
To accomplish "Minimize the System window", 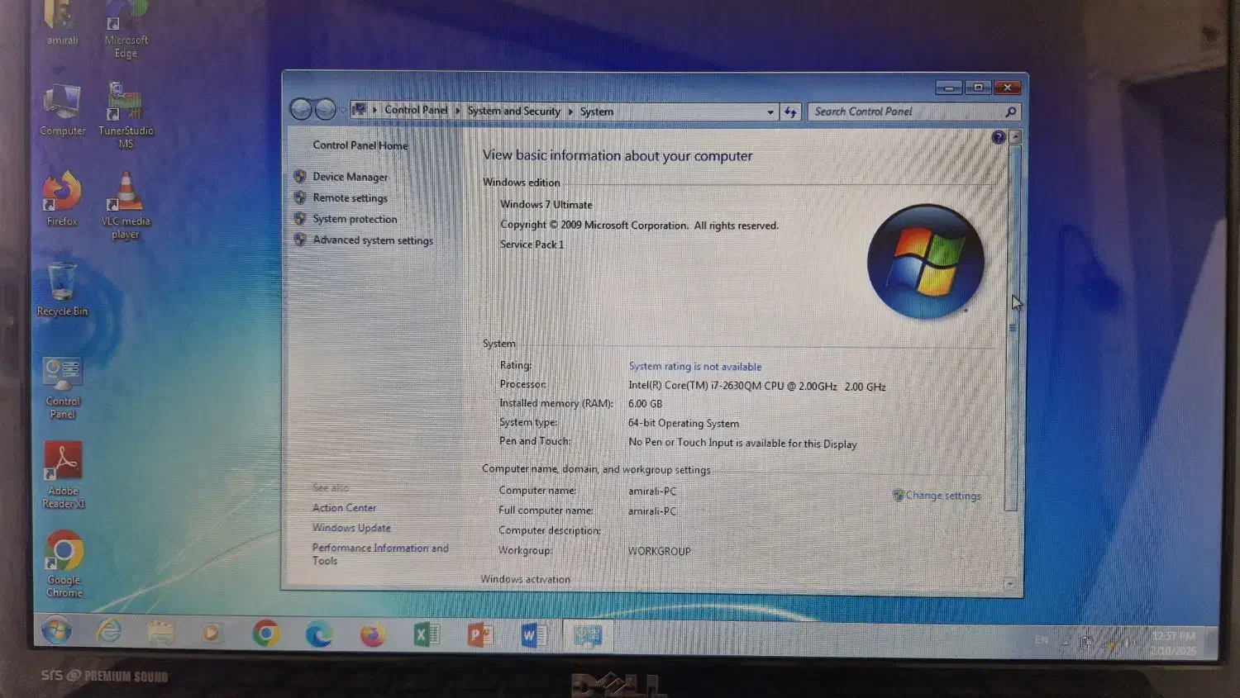I will (x=948, y=88).
